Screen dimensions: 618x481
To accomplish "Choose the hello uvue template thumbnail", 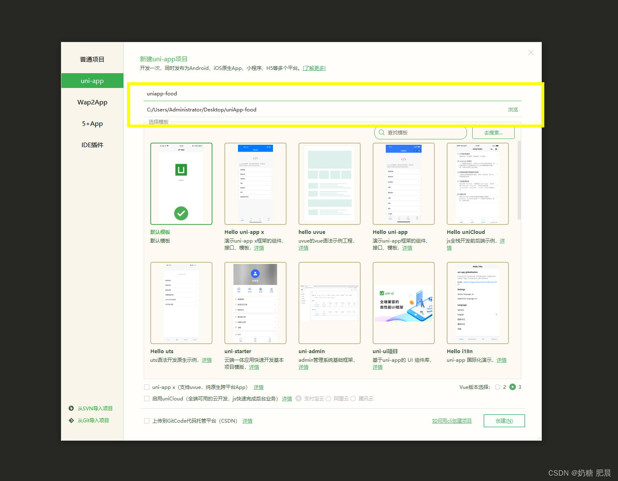I will [x=329, y=184].
